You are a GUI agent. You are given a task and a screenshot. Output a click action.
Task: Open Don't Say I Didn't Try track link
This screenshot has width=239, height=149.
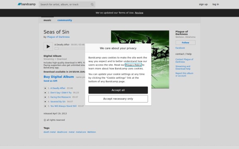(61, 93)
